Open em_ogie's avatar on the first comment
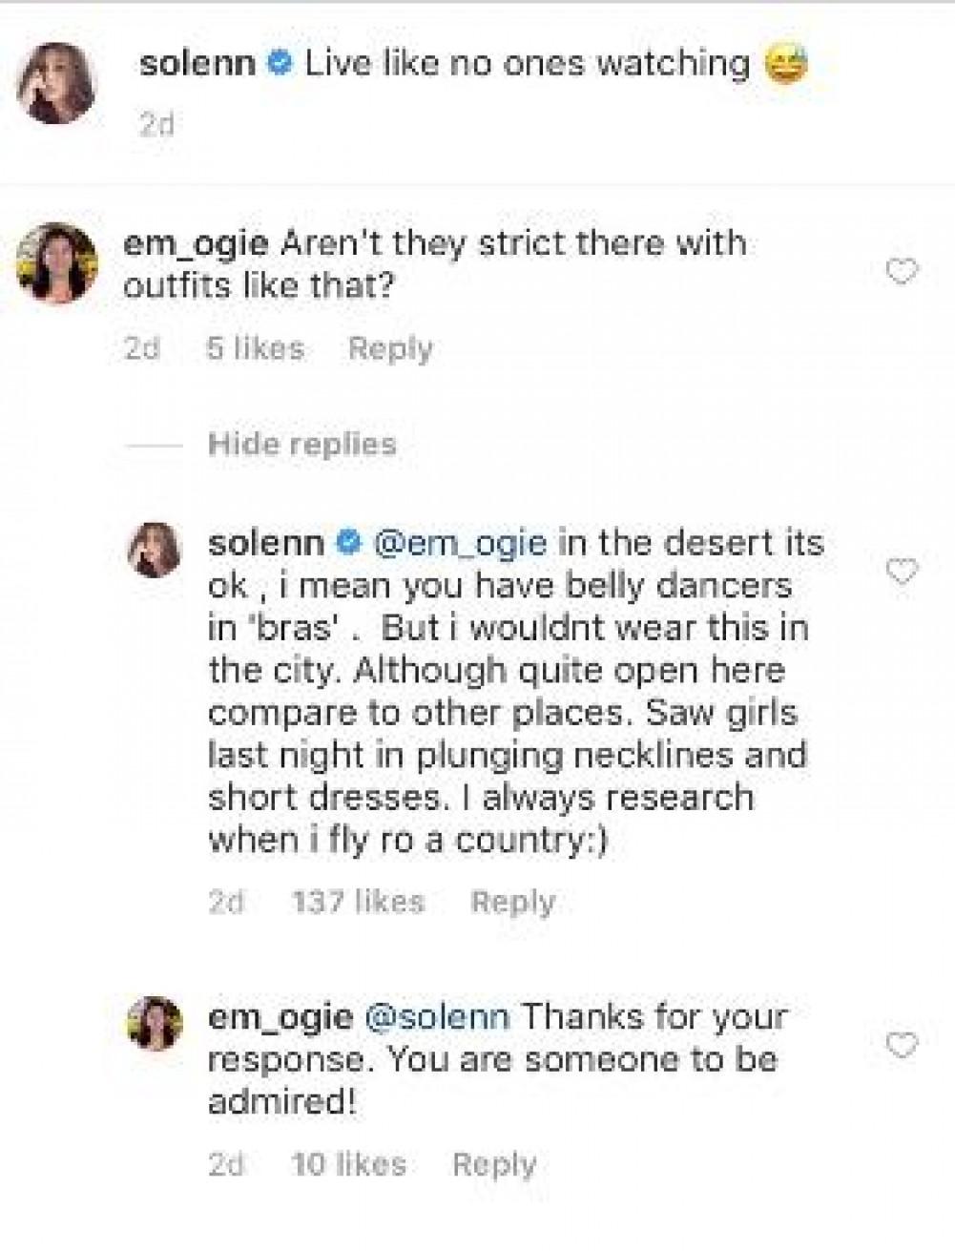 tap(58, 262)
